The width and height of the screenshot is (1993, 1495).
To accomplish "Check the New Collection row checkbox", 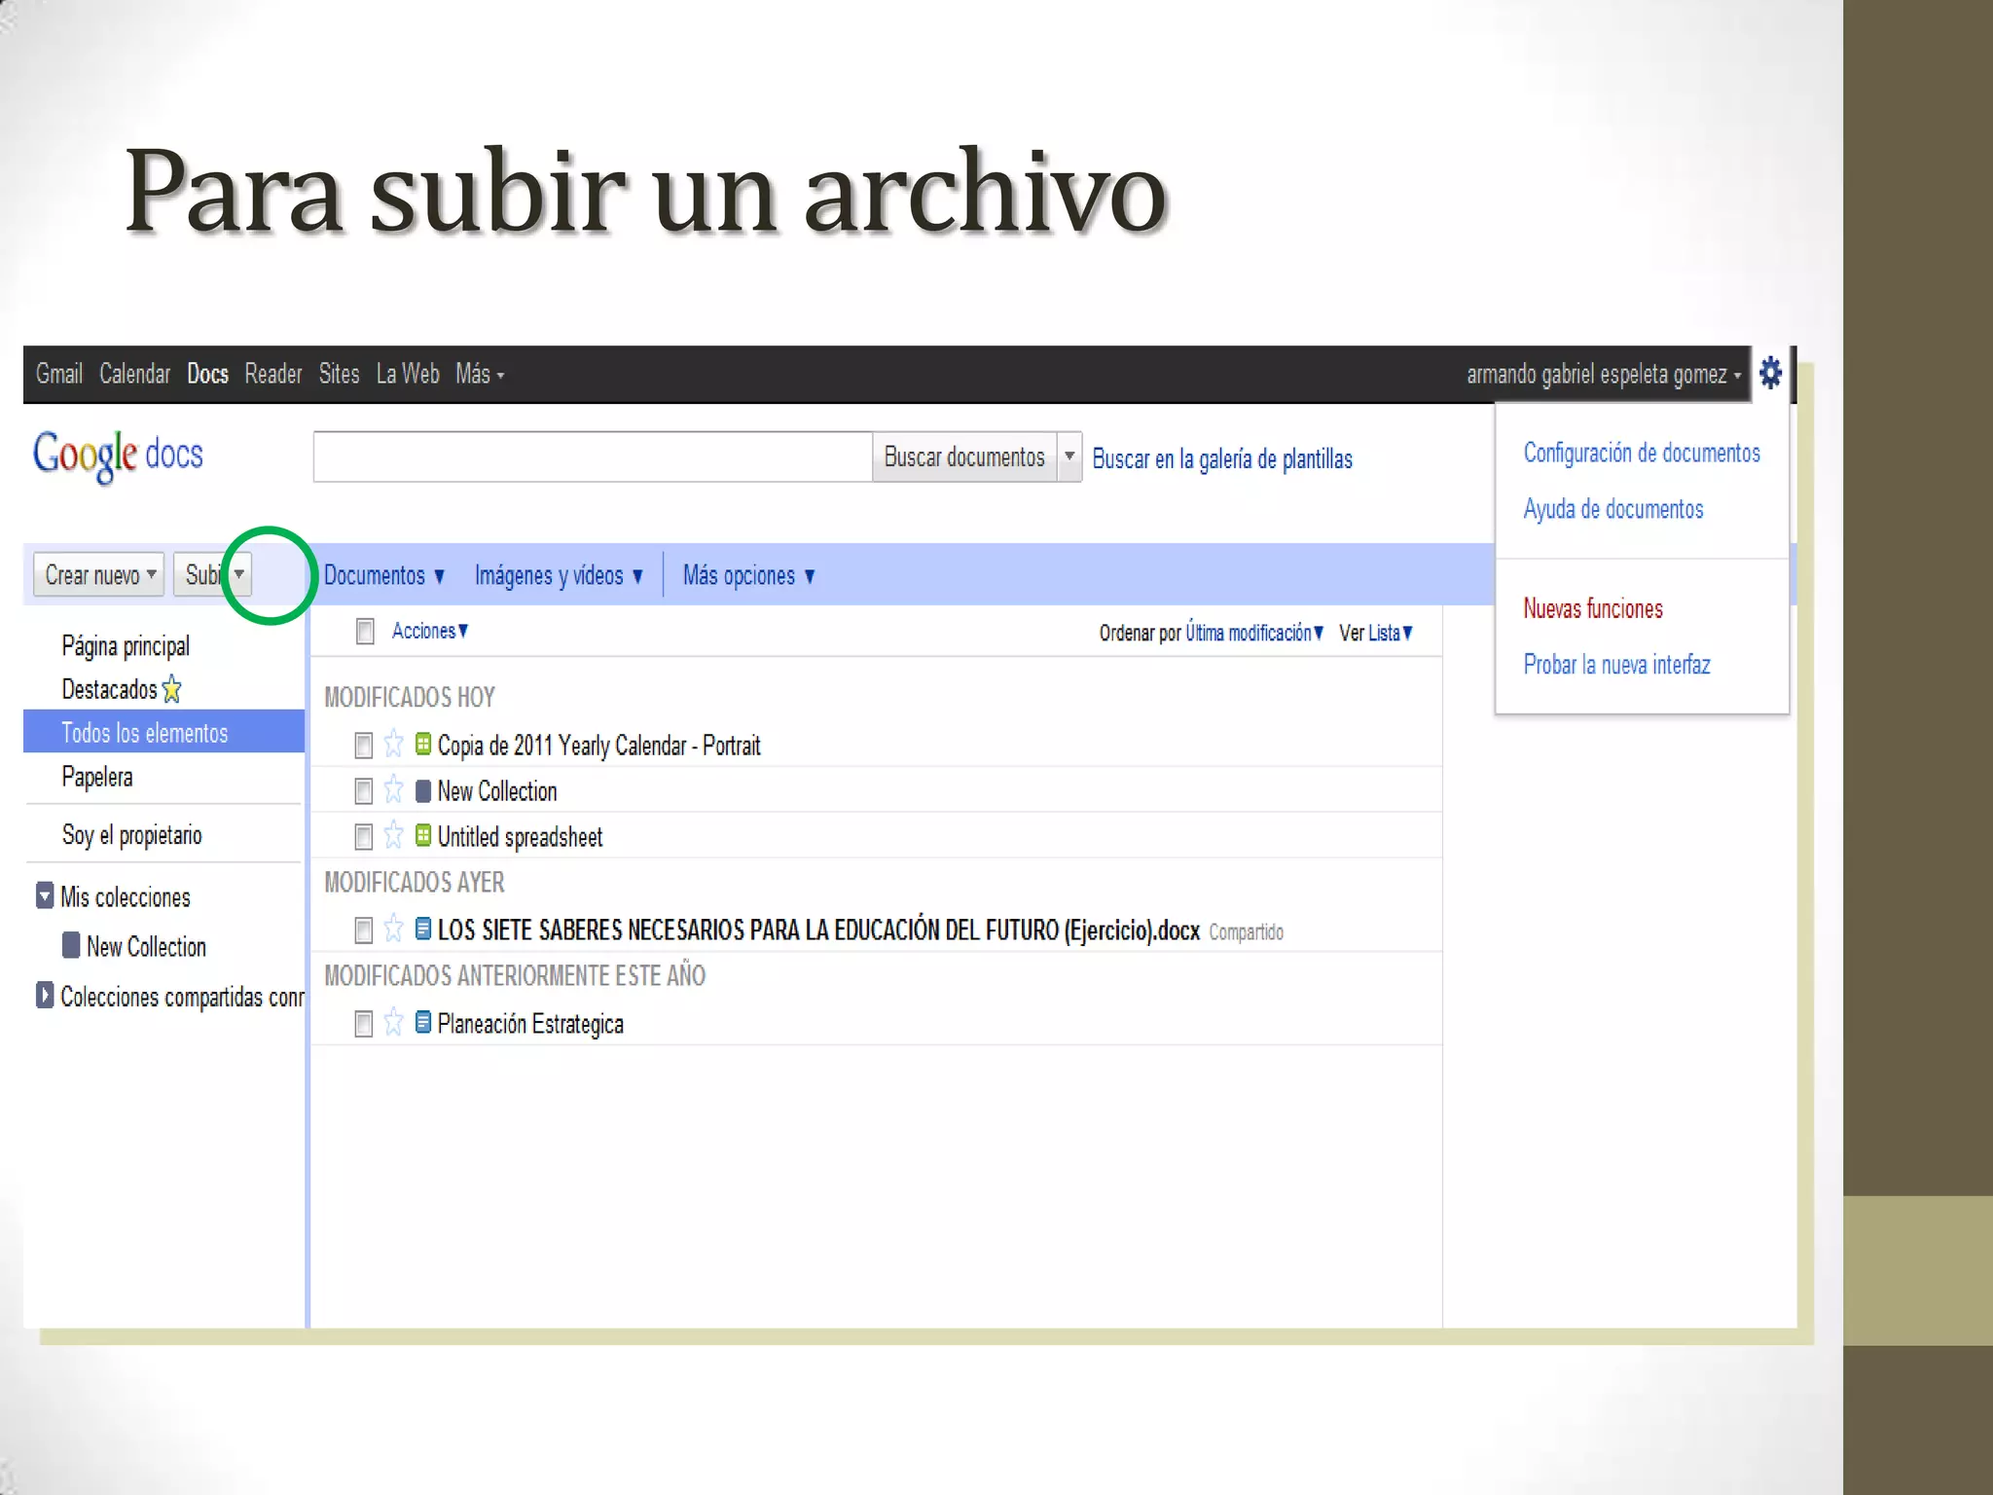I will [x=363, y=791].
